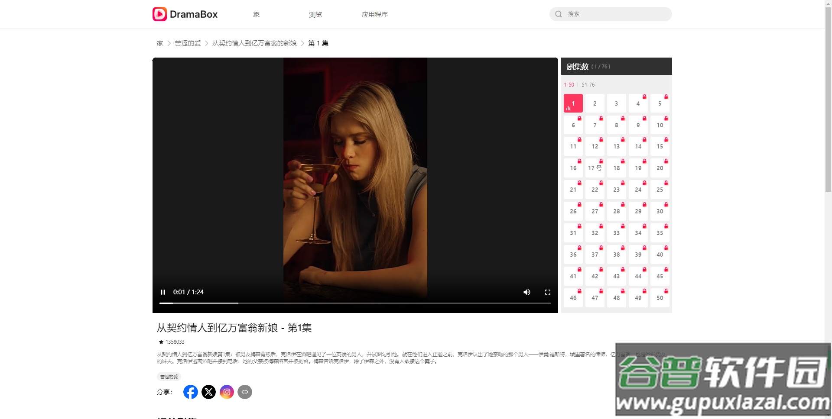The height and width of the screenshot is (419, 832).
Task: Share on X (Twitter)
Action: [x=208, y=392]
